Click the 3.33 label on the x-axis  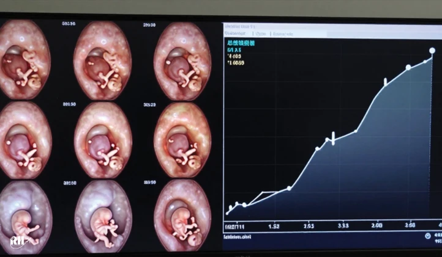[343, 226]
